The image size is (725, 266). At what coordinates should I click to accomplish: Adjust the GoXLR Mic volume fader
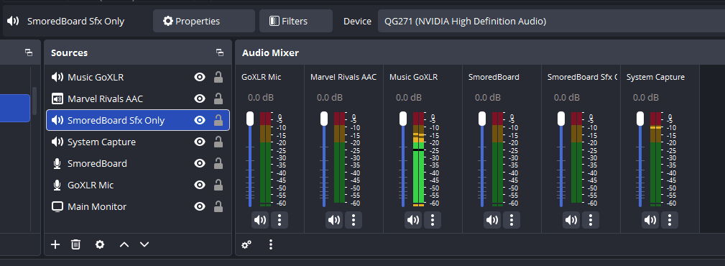pos(250,119)
